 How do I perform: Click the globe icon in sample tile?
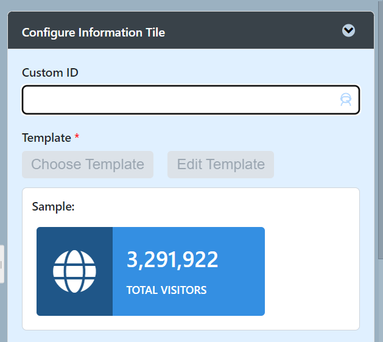click(74, 271)
